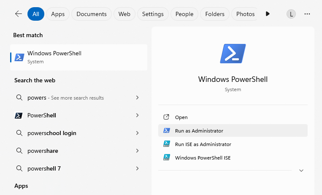The image size is (322, 195).
Task: Click Windows PowerShell title in details pane
Action: tap(233, 79)
